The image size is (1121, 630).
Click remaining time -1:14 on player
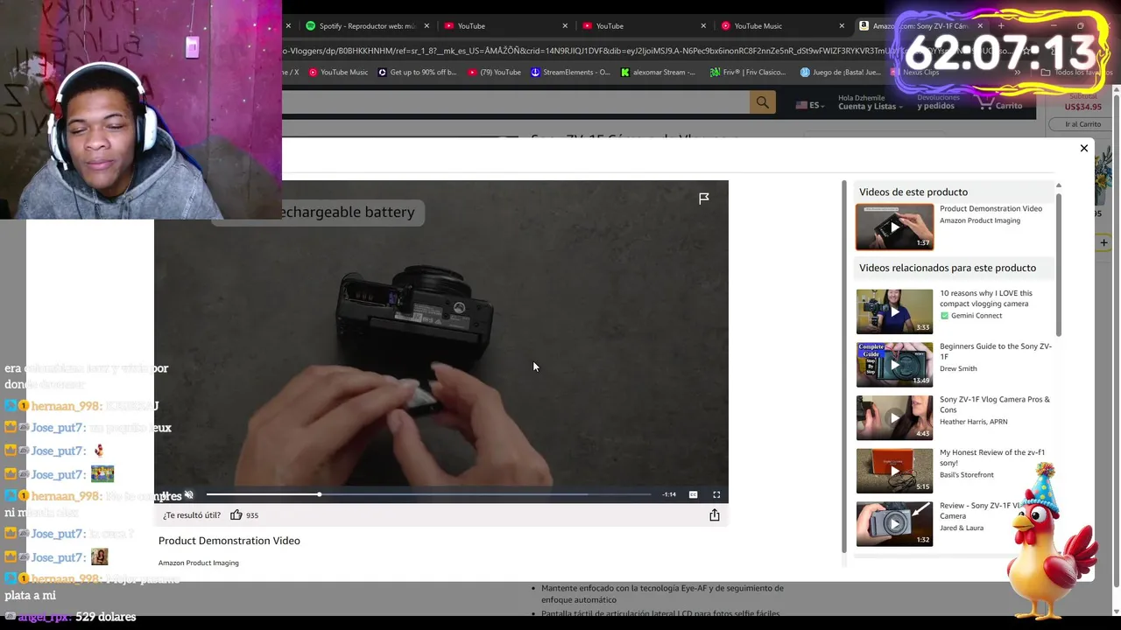(669, 494)
